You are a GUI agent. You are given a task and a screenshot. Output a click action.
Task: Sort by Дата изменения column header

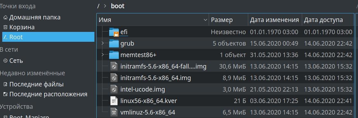[275, 20]
